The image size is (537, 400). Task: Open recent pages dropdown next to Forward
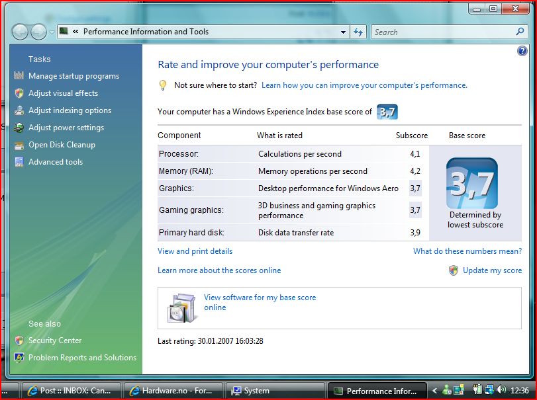(x=52, y=32)
